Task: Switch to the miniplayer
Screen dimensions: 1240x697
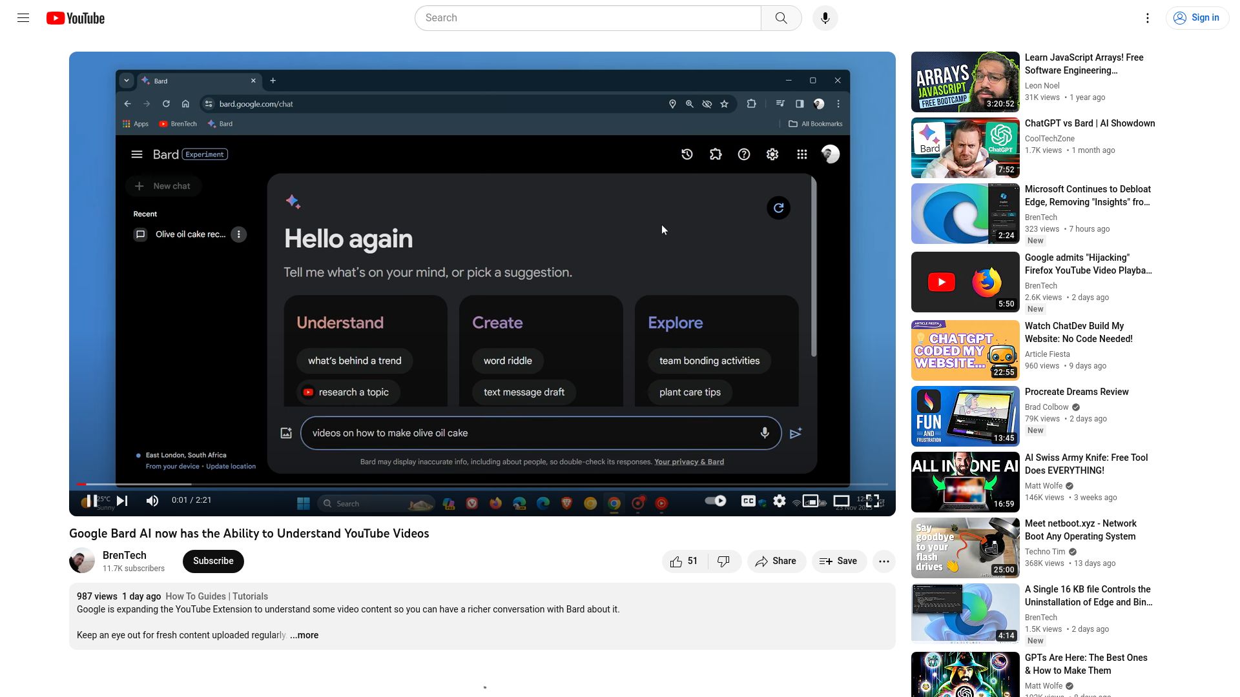Action: coord(811,501)
